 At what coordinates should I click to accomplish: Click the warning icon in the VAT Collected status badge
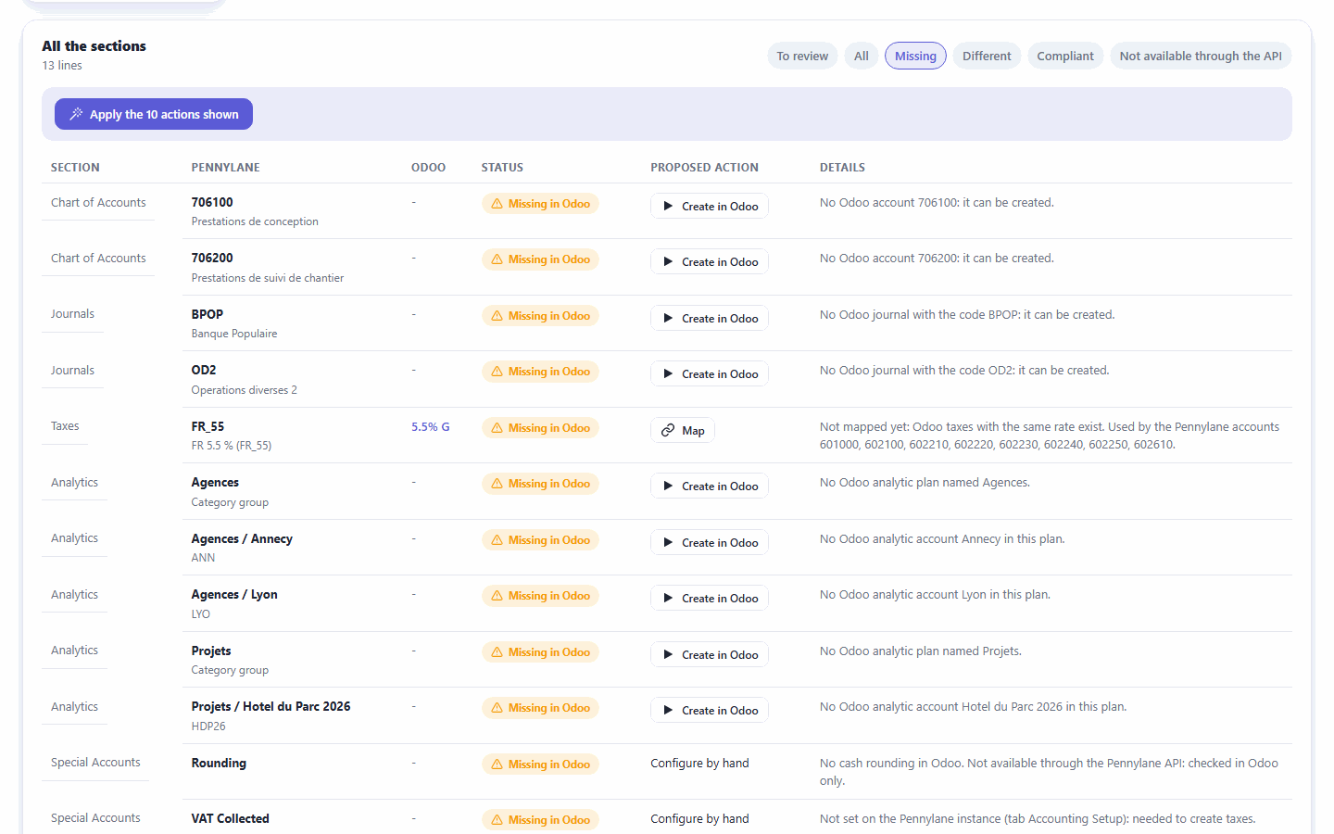tap(497, 820)
